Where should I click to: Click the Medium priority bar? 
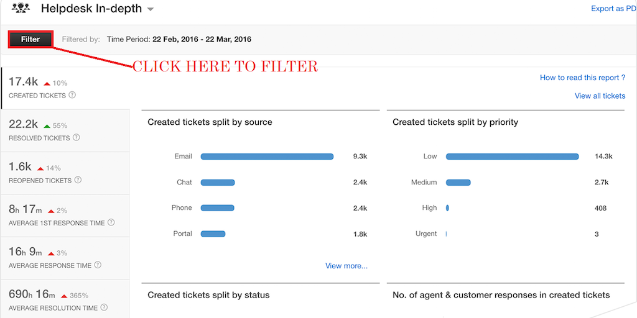click(x=458, y=183)
